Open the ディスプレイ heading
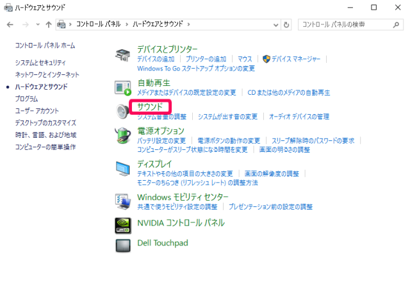 (154, 164)
